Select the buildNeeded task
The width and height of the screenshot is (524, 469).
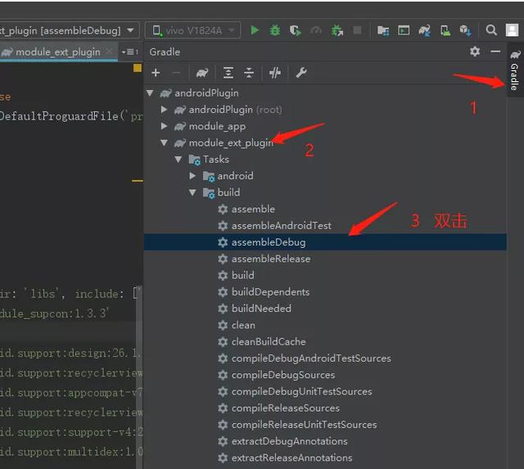(x=261, y=309)
